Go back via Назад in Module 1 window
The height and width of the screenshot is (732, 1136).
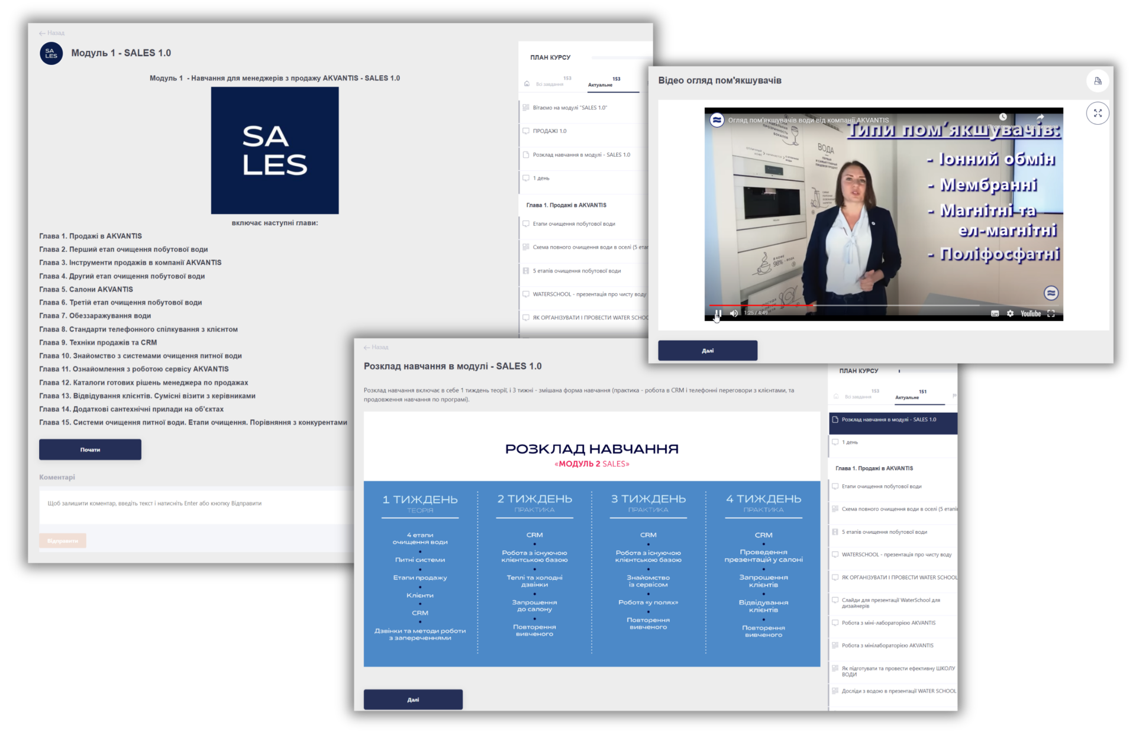point(52,33)
